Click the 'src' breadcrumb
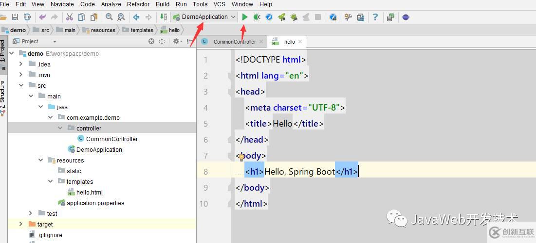 45,30
